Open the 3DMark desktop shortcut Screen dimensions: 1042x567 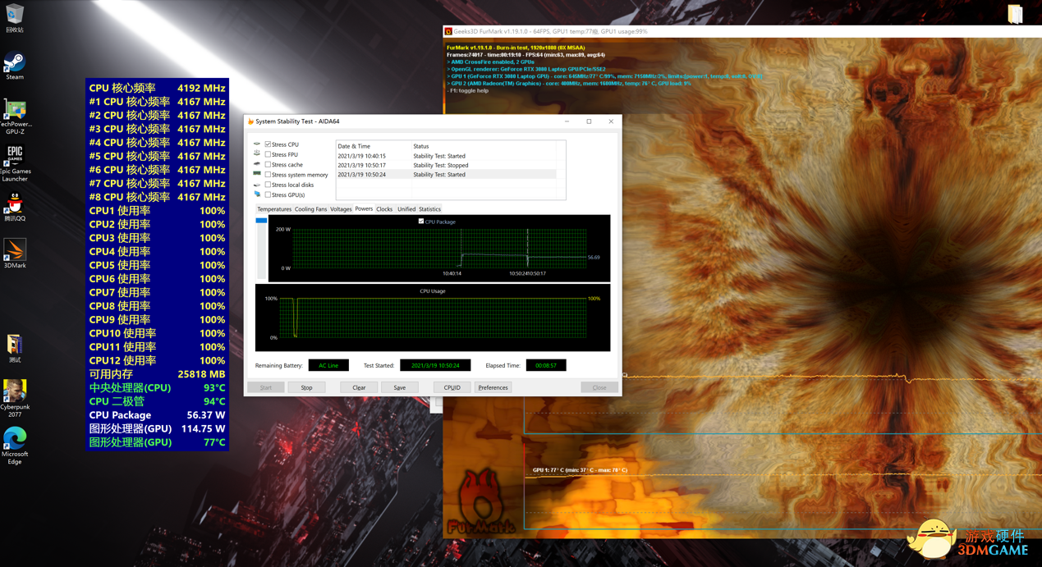click(15, 254)
